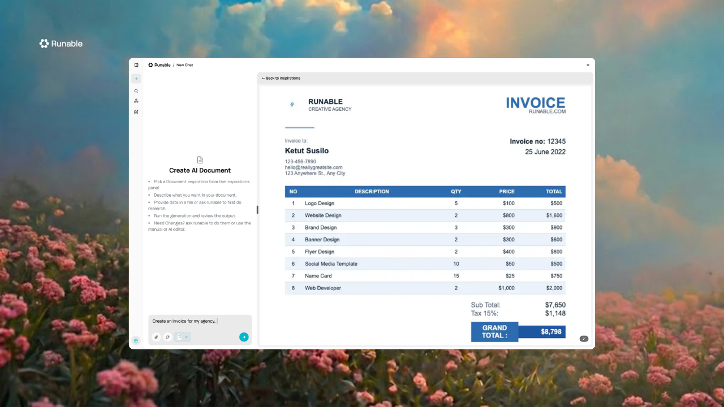Toggle research mode in the chat input
Screen dimensions: 724x407
[x=167, y=337]
